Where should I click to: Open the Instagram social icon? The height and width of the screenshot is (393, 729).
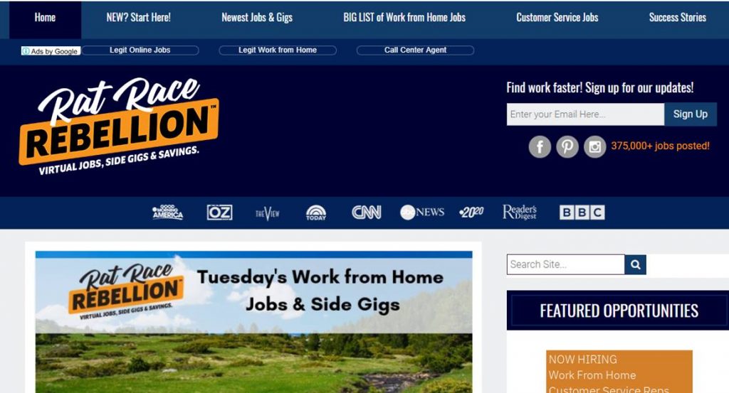(594, 147)
